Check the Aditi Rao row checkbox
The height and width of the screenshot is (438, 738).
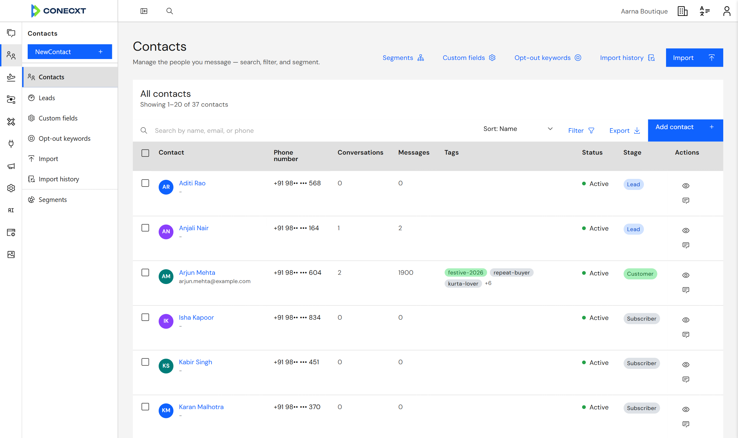pos(145,183)
